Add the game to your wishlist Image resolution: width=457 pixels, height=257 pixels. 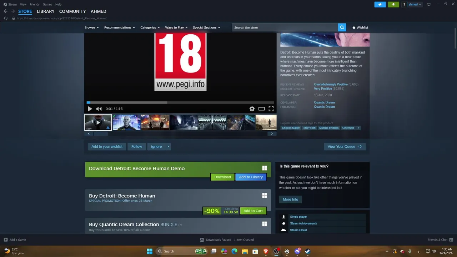pyautogui.click(x=107, y=147)
